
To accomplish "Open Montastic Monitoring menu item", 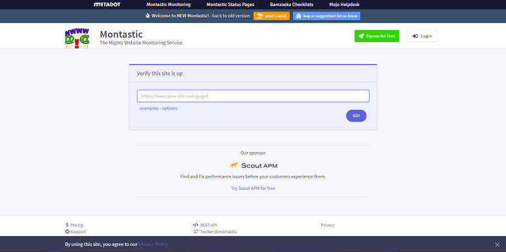I will [168, 4].
